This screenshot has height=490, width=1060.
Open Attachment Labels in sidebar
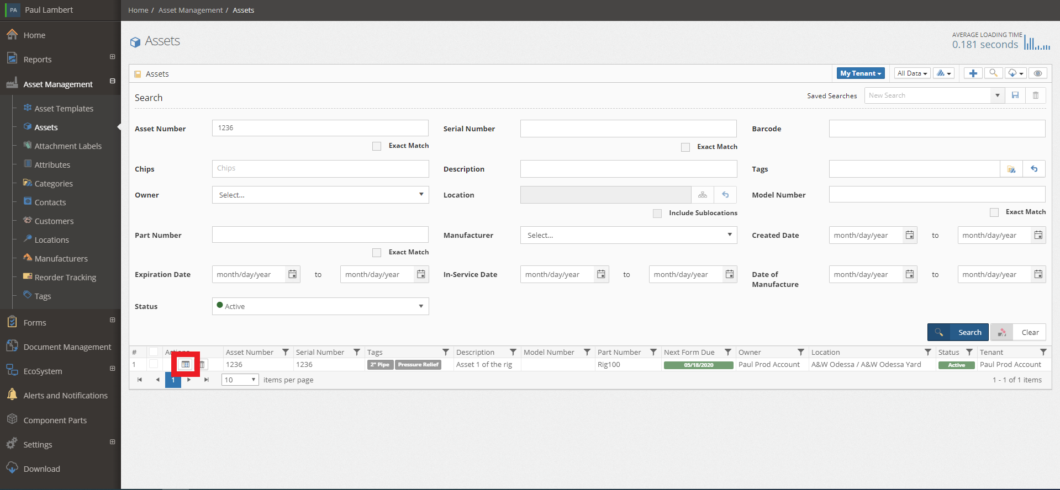coord(68,146)
